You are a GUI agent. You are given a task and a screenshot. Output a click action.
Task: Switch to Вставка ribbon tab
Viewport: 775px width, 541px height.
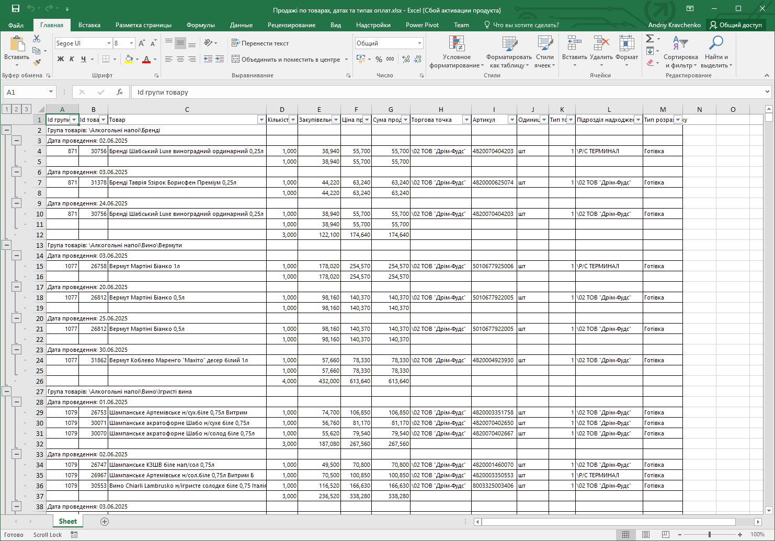(x=89, y=25)
